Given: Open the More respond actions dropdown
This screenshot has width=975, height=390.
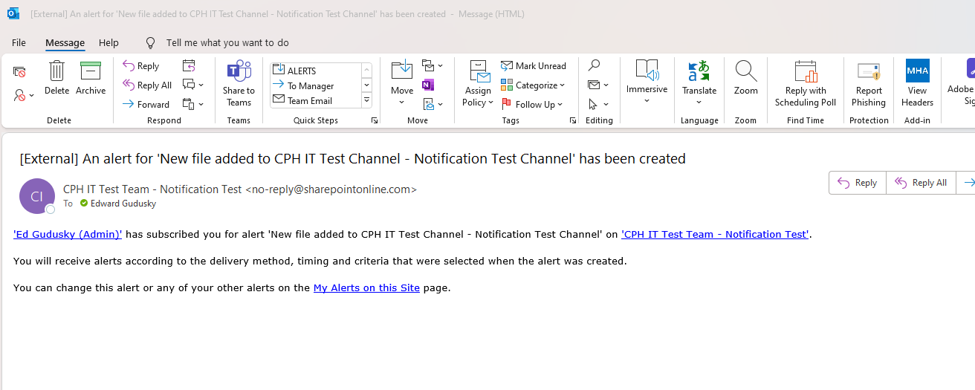Looking at the screenshot, I should click(193, 104).
